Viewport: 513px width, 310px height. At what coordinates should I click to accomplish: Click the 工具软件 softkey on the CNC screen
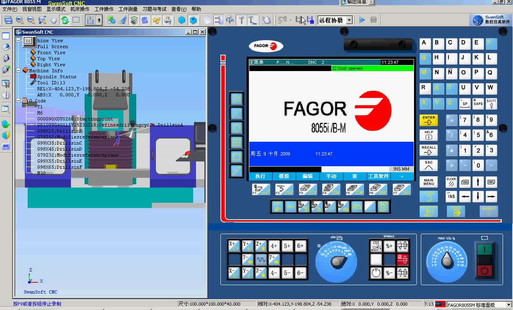click(x=378, y=176)
